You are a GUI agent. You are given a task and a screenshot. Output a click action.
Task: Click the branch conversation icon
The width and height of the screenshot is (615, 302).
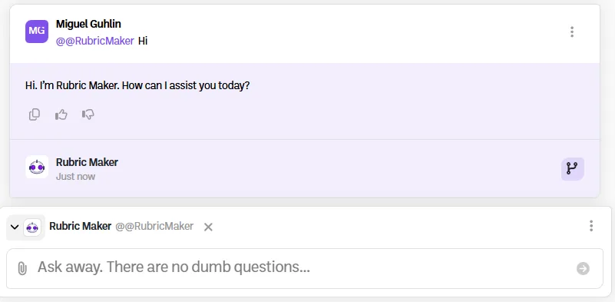point(572,169)
